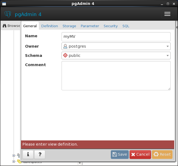Screen dimensions: 178x166
Task: Save the materialized view
Action: point(120,154)
